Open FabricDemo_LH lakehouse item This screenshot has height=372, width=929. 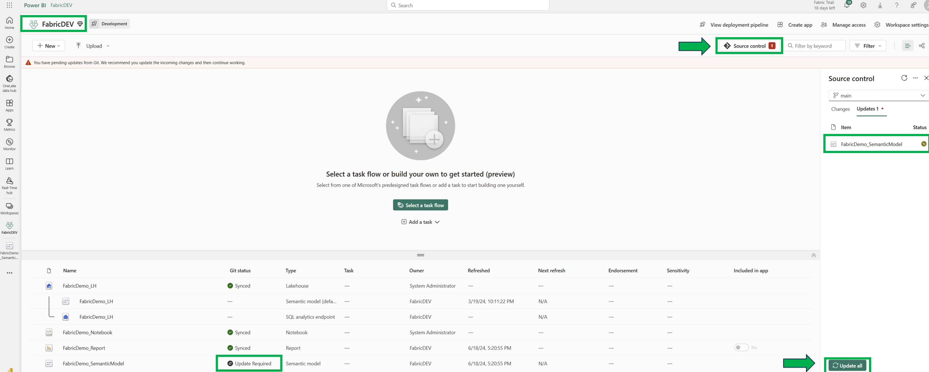(x=79, y=286)
